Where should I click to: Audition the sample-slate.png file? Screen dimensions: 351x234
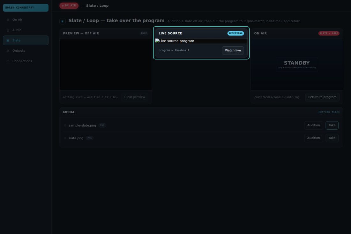[x=313, y=125]
